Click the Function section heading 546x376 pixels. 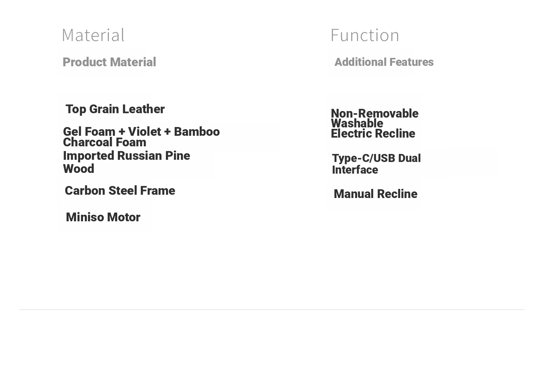point(365,35)
